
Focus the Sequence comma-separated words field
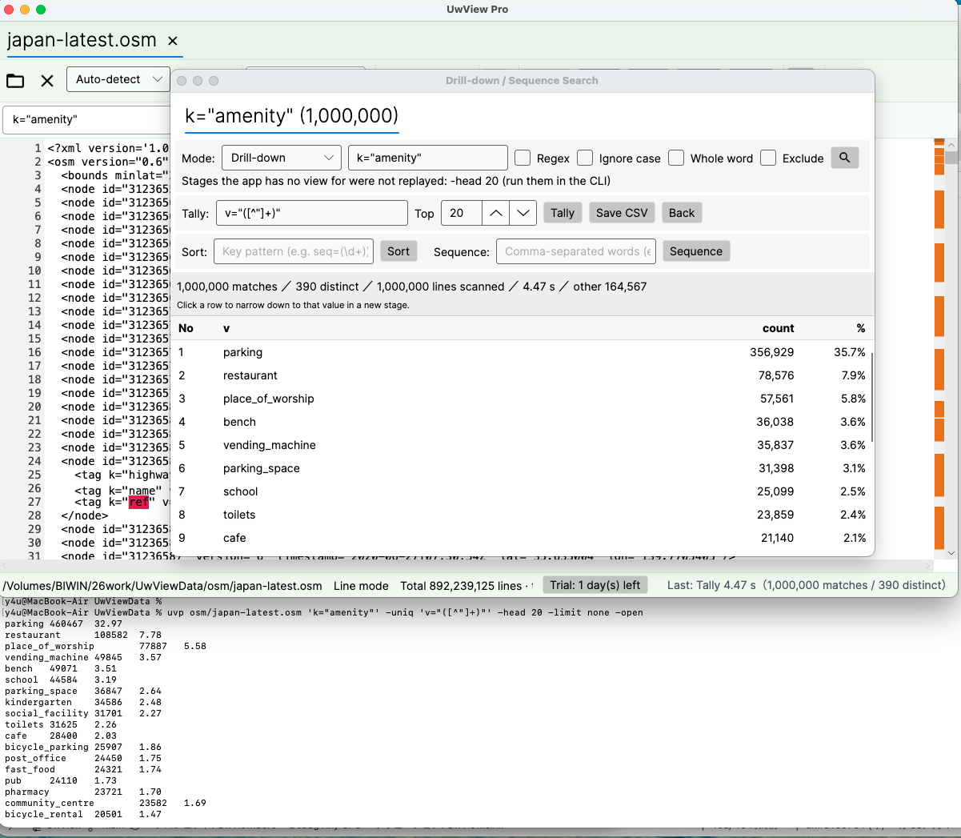pos(576,251)
